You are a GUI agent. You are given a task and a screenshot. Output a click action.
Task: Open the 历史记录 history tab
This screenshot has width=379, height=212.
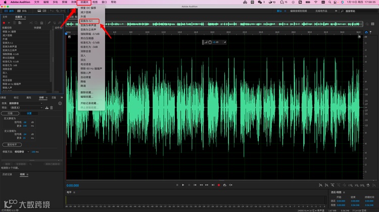click(7, 174)
